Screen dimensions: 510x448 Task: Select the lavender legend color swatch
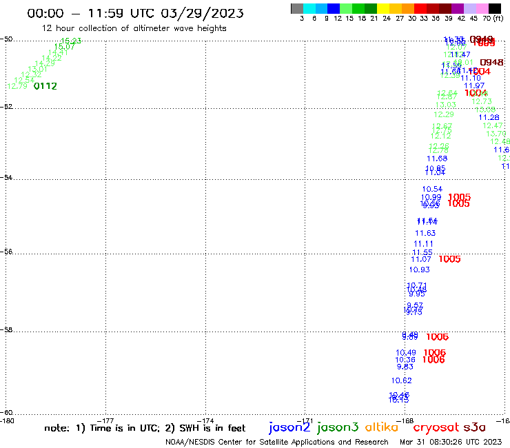point(469,8)
